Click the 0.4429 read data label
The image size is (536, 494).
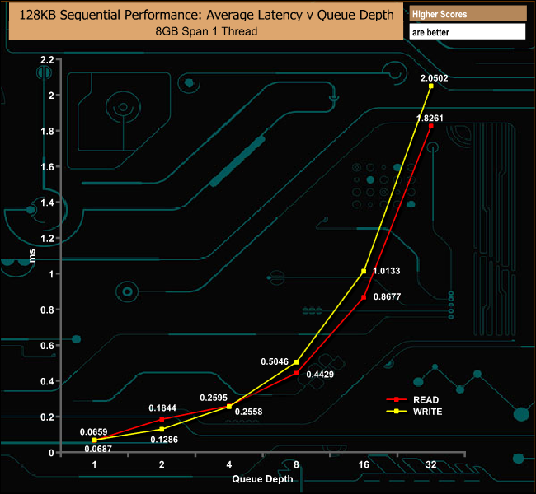[320, 375]
